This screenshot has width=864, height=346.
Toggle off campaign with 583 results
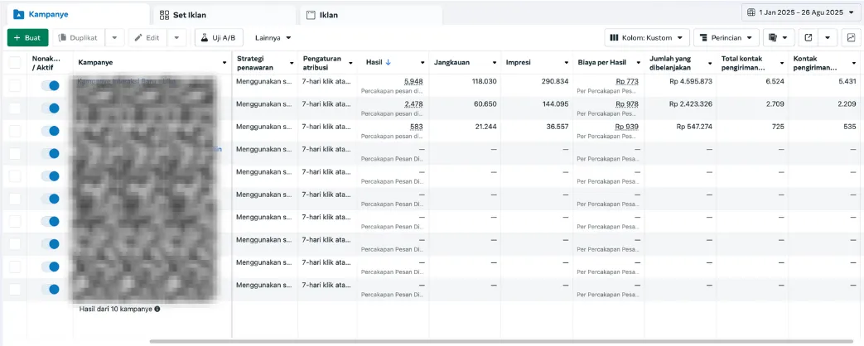(51, 131)
